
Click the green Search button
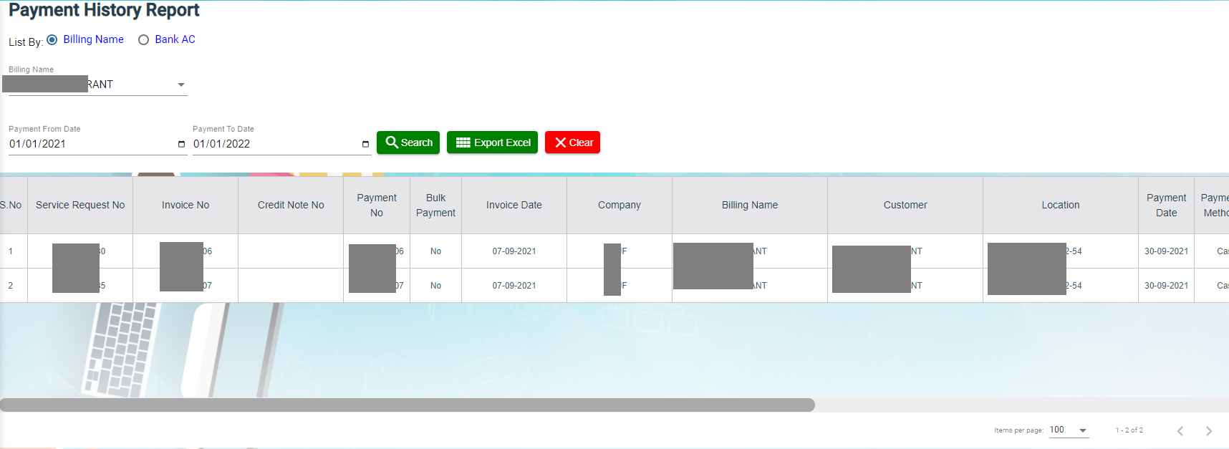[408, 143]
